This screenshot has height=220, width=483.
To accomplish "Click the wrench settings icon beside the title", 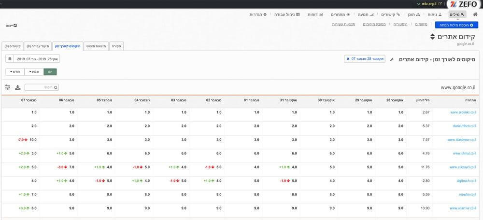I will pos(392,59).
